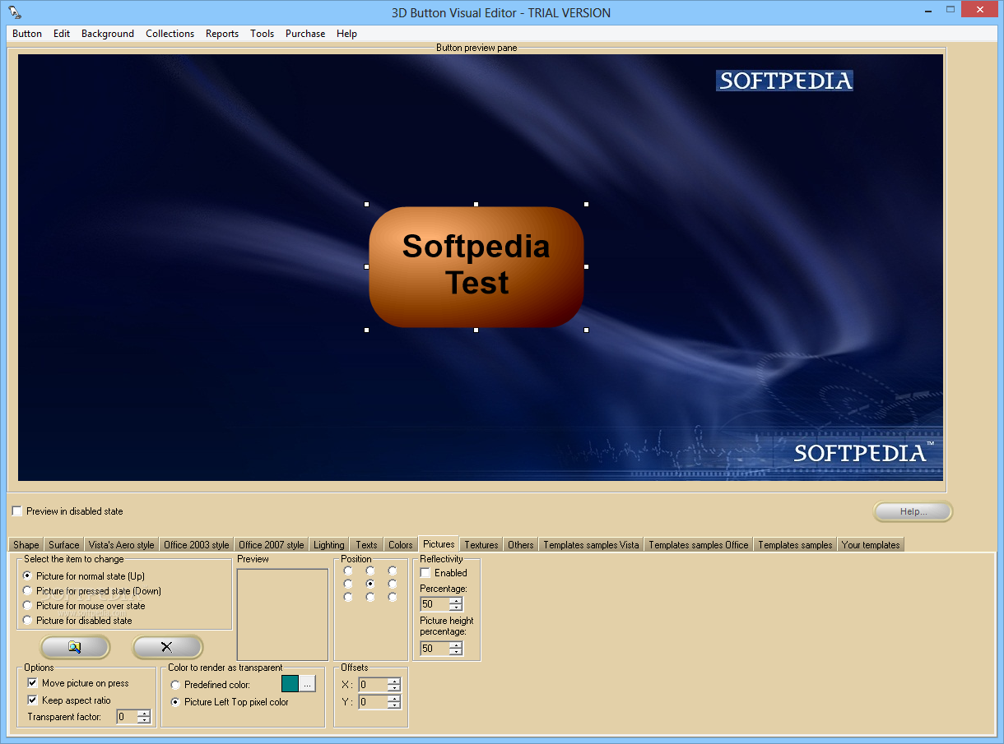Click the load picture folder icon button
This screenshot has height=744, width=1004.
pos(75,647)
